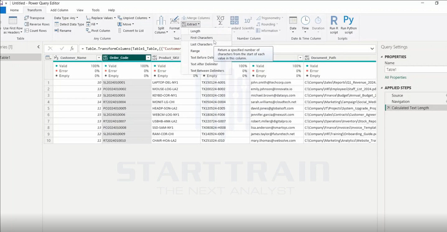The width and height of the screenshot is (447, 232).
Task: Choose Text After Delimiter in the Extract menu
Action: coord(207,64)
